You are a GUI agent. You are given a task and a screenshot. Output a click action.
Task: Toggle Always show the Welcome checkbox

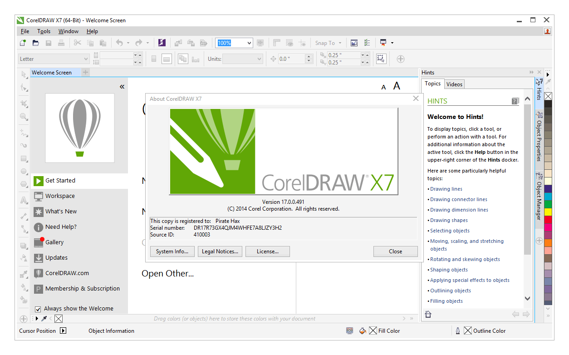(38, 309)
